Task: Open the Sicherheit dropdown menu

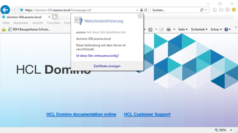Action: [199, 29]
